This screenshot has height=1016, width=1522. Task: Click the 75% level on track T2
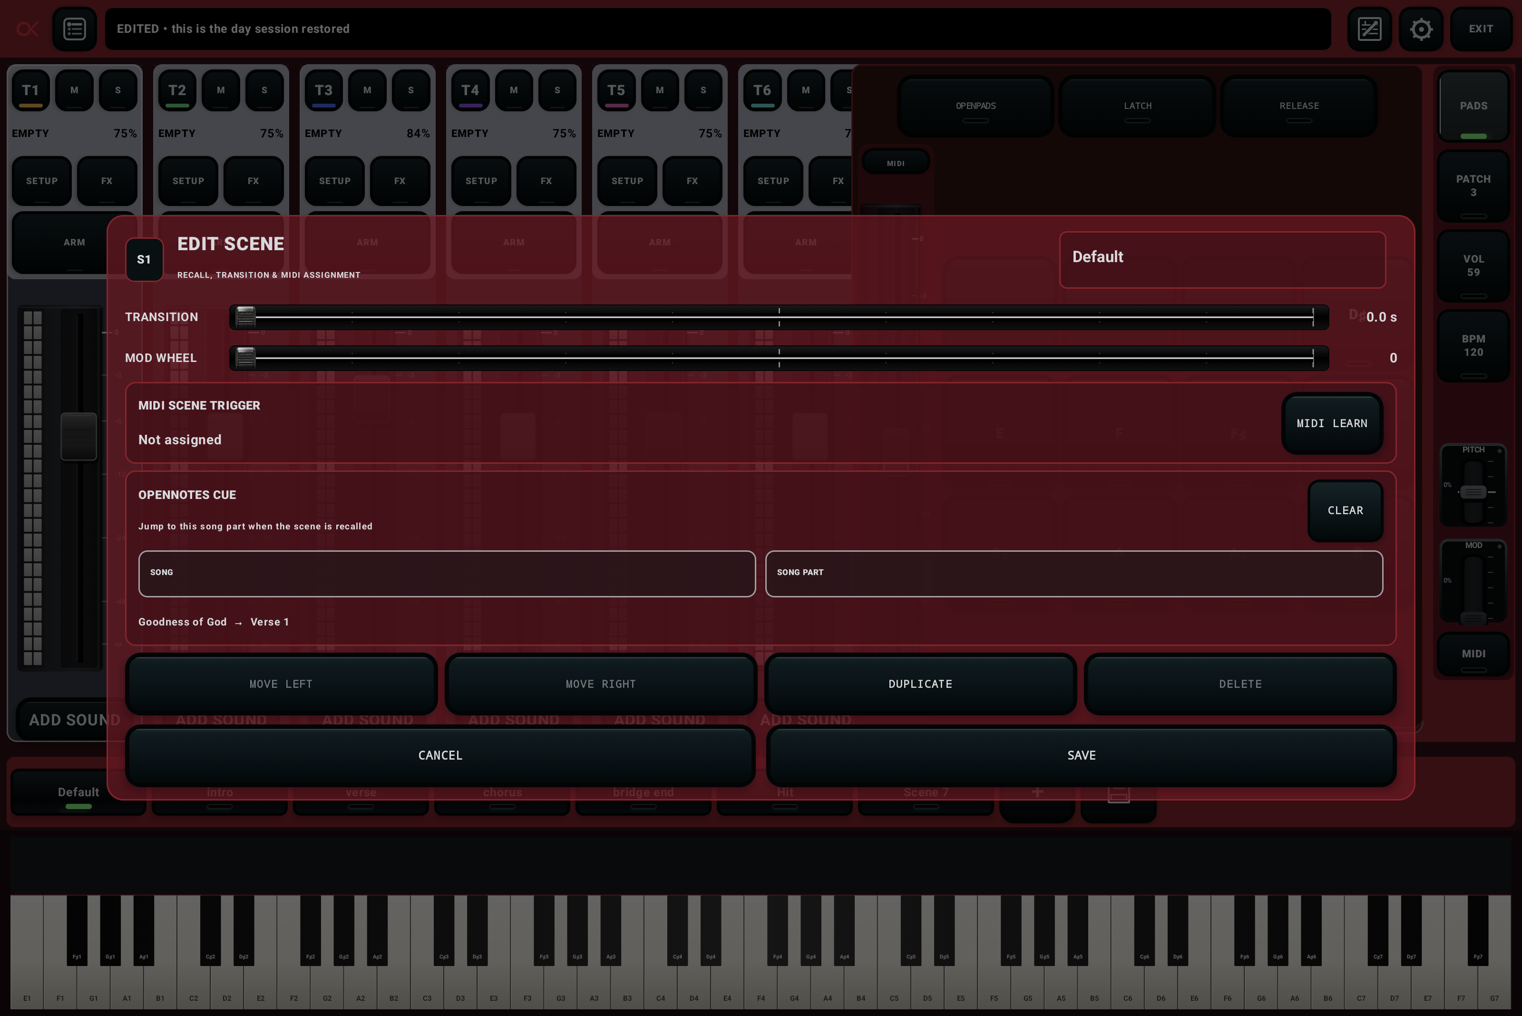272,134
